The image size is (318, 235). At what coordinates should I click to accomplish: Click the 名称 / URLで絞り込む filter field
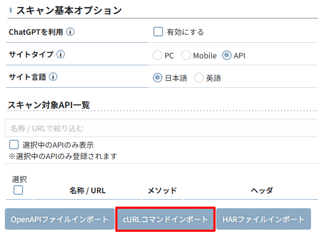tap(161, 128)
